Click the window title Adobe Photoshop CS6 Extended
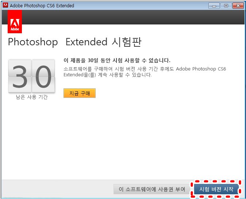The width and height of the screenshot is (246, 199). coord(42,5)
